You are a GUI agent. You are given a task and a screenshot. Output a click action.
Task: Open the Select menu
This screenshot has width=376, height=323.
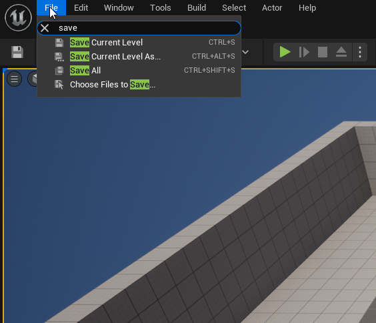click(234, 8)
